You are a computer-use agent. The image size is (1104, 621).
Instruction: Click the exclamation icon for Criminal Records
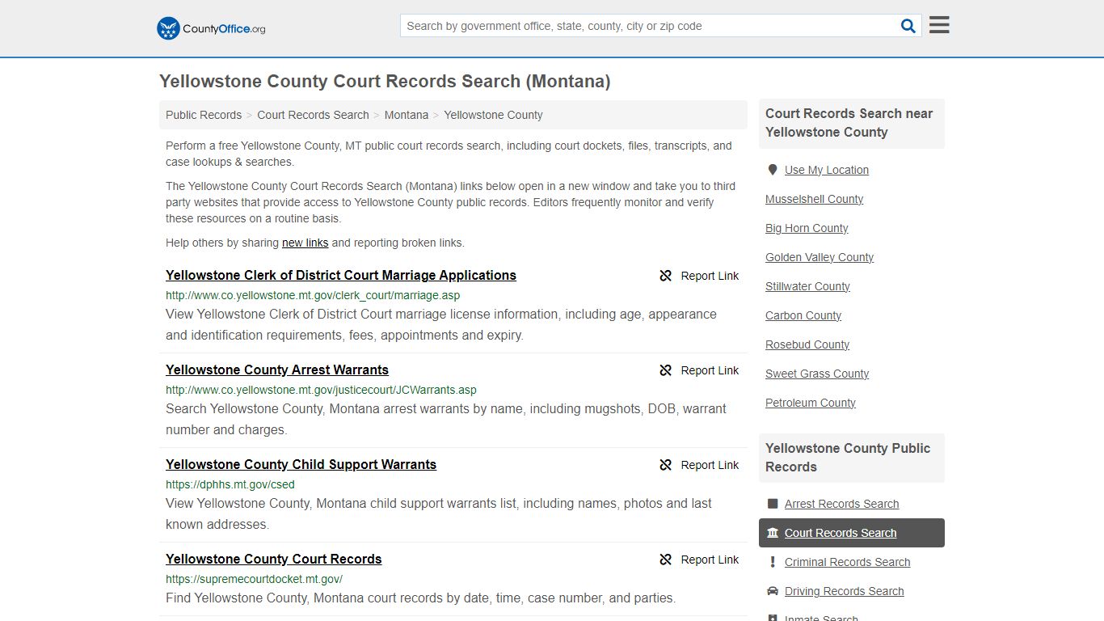[x=773, y=562]
